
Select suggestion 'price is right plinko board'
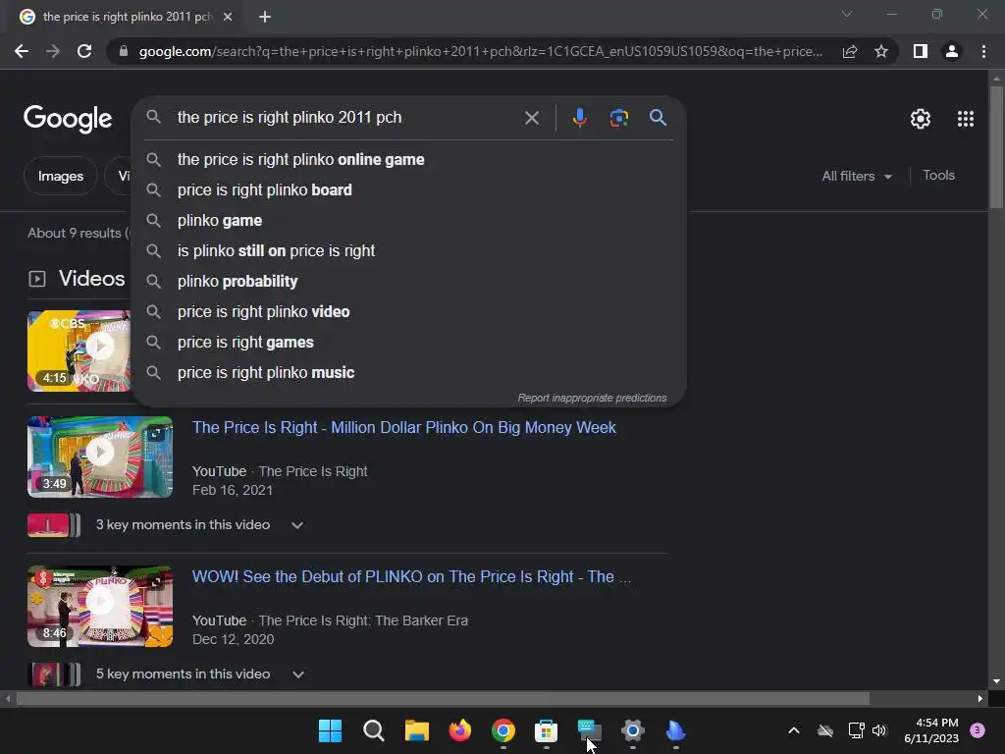(x=409, y=189)
